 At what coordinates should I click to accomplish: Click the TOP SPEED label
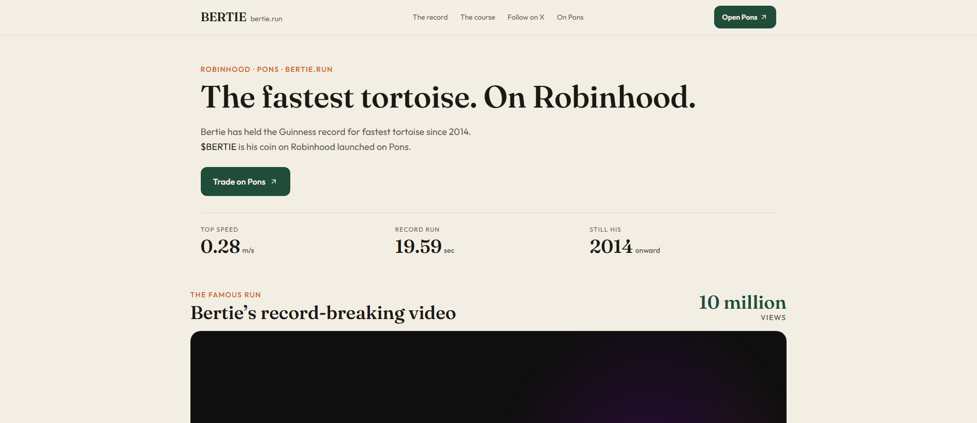(x=219, y=230)
